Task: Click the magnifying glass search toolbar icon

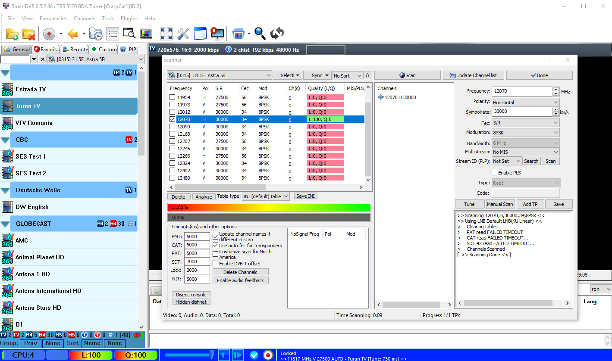Action: pos(260,34)
